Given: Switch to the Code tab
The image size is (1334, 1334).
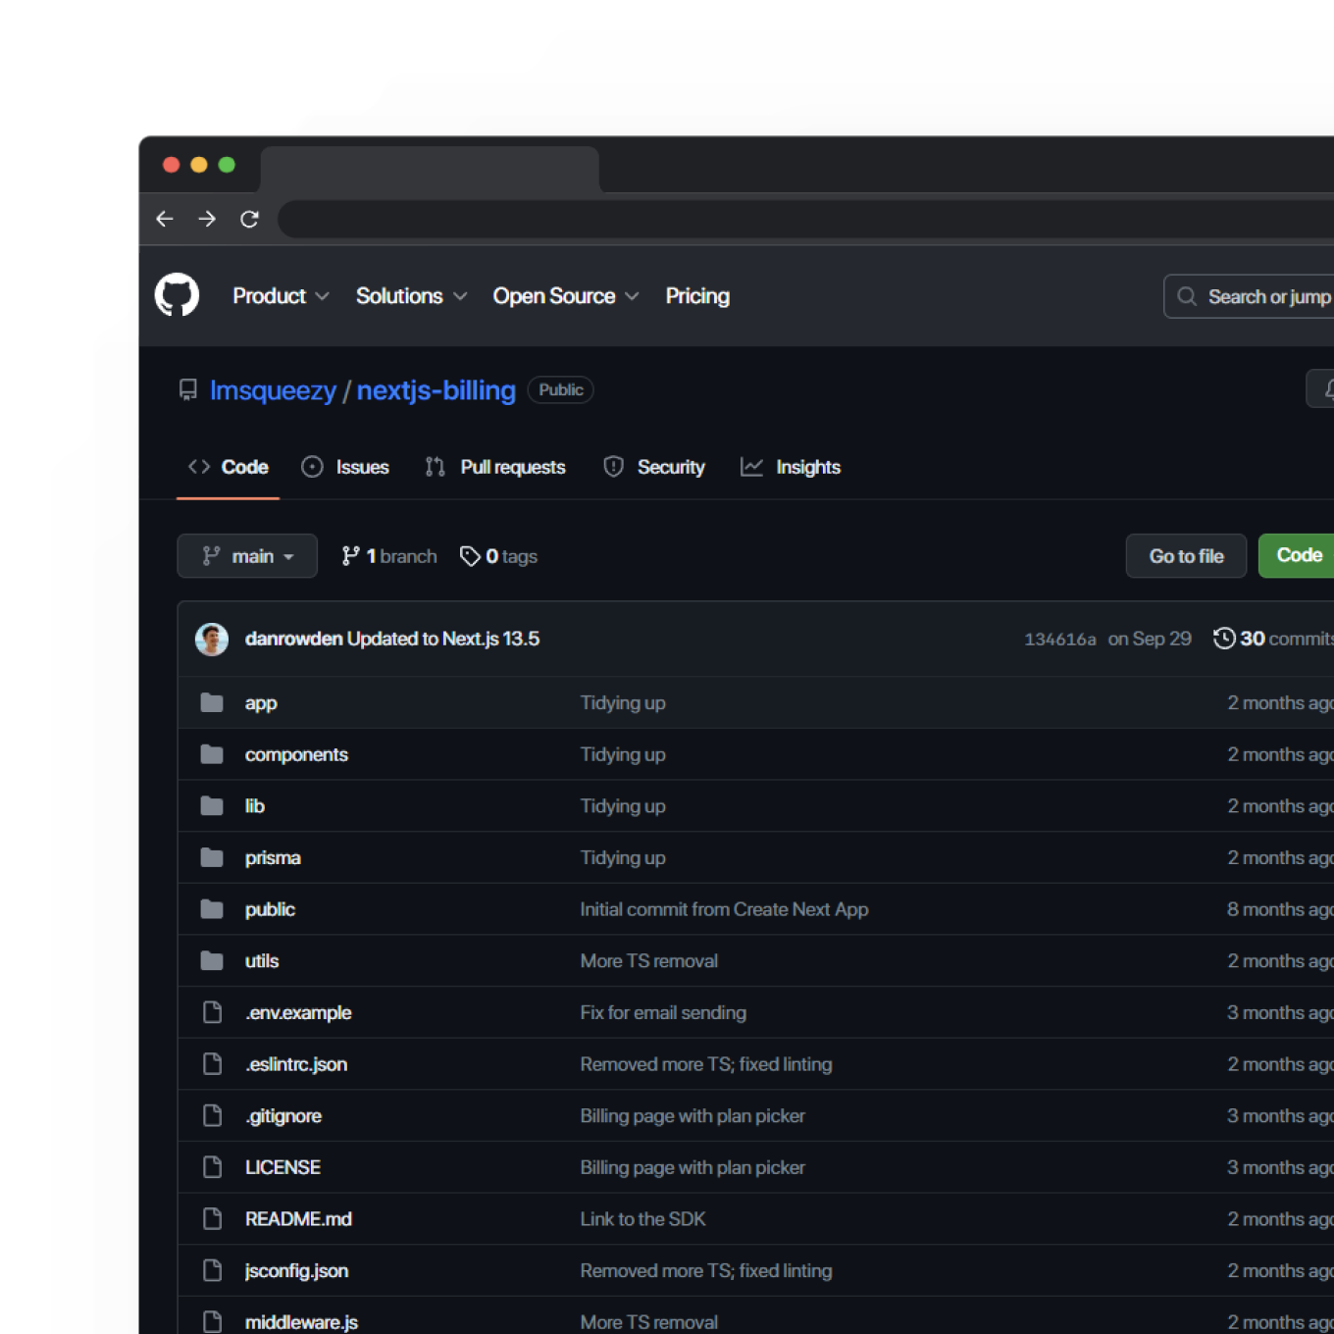Looking at the screenshot, I should coord(229,467).
